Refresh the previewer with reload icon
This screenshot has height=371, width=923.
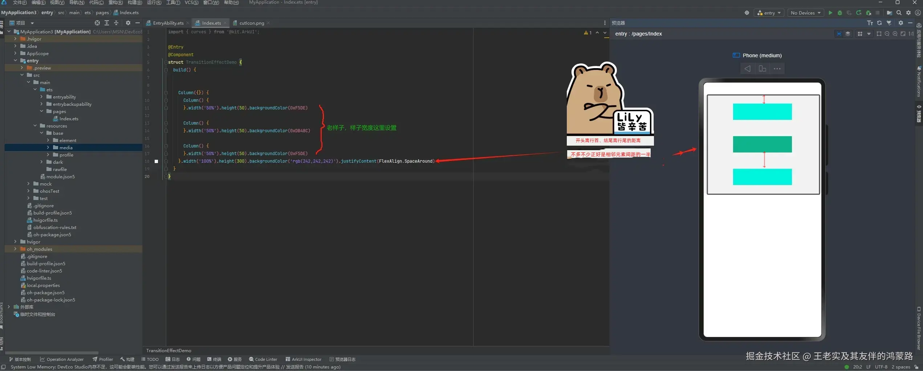[879, 23]
